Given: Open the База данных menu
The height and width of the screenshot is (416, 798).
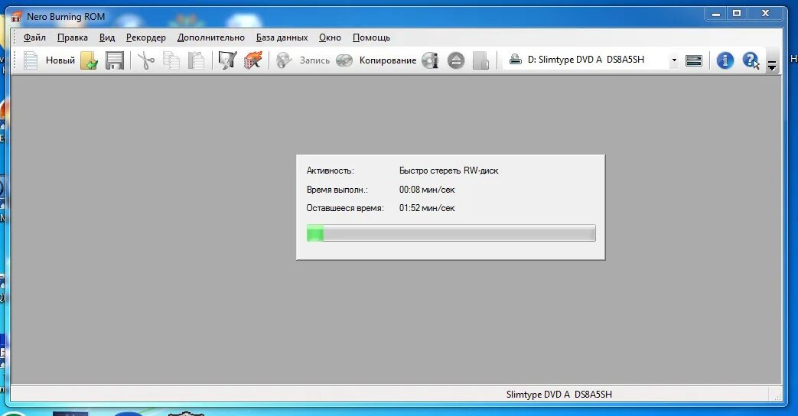Looking at the screenshot, I should coord(282,37).
